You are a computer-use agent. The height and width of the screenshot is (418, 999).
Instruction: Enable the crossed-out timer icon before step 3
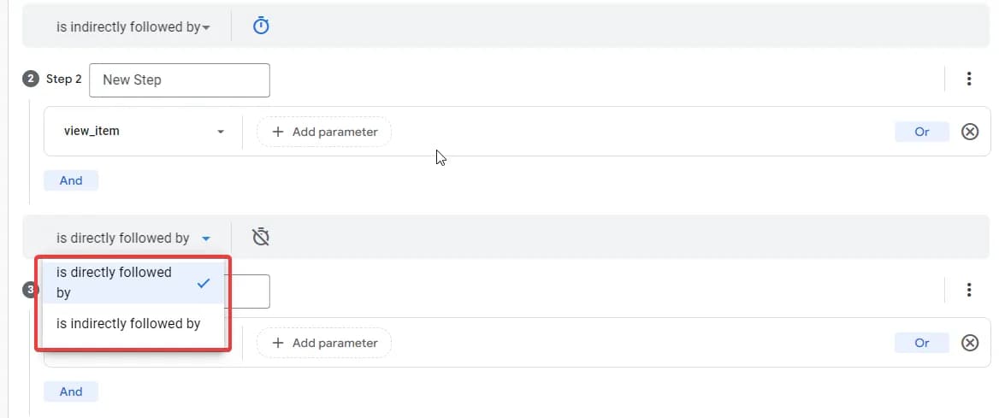point(261,237)
